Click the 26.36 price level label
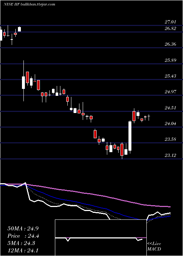The height and width of the screenshot is (256, 183). pos(170,44)
